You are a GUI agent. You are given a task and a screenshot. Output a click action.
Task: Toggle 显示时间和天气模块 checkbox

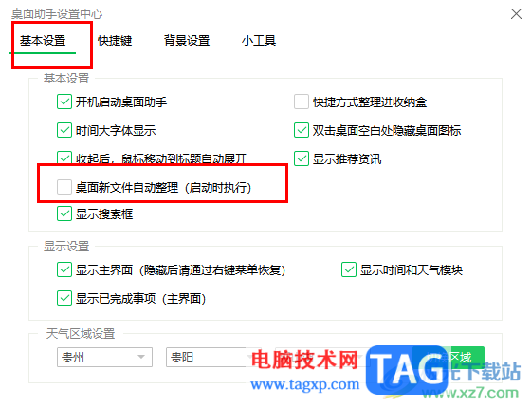pyautogui.click(x=349, y=269)
